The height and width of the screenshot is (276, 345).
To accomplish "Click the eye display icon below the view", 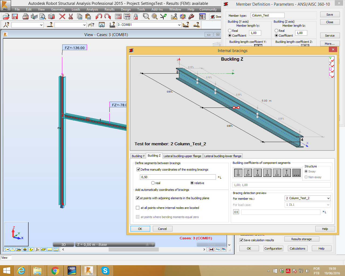I will (x=224, y=249).
